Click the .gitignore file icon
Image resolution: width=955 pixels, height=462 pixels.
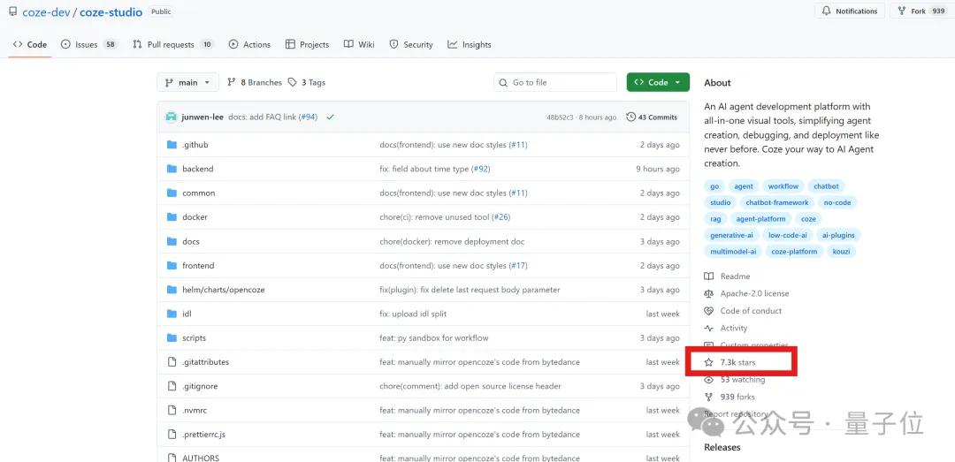coord(172,386)
